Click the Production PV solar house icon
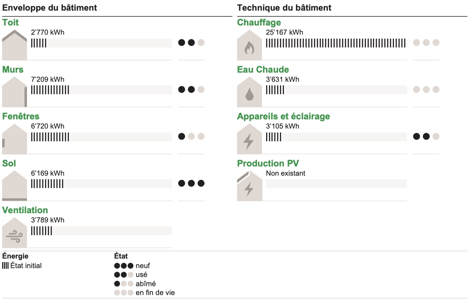 click(x=249, y=186)
